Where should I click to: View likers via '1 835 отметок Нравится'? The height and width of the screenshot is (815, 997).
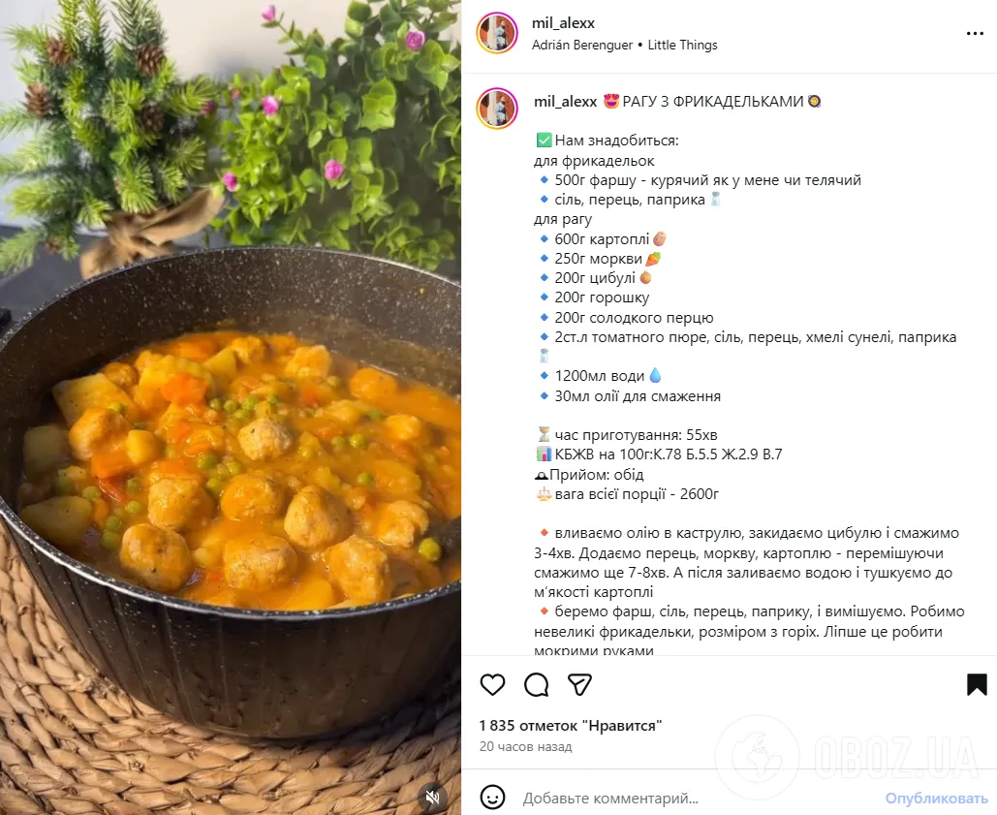571,725
